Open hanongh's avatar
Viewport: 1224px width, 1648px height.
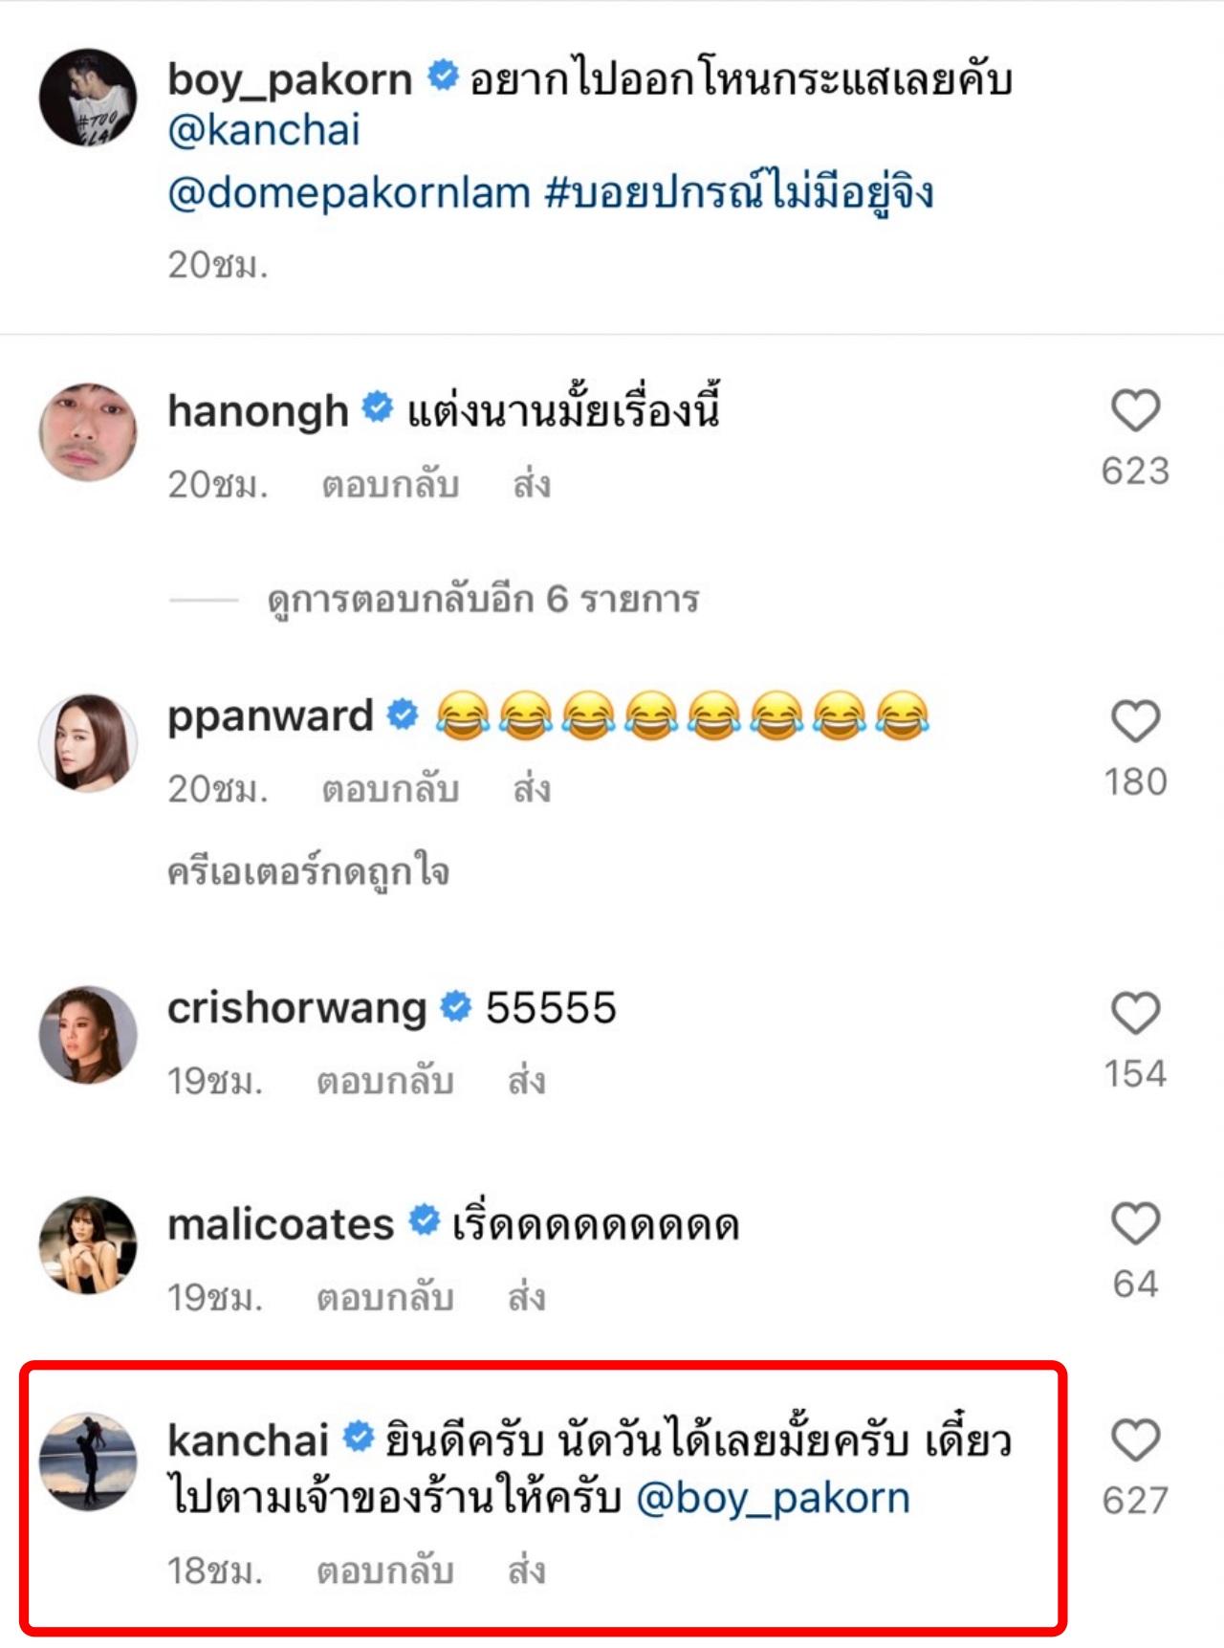point(88,432)
